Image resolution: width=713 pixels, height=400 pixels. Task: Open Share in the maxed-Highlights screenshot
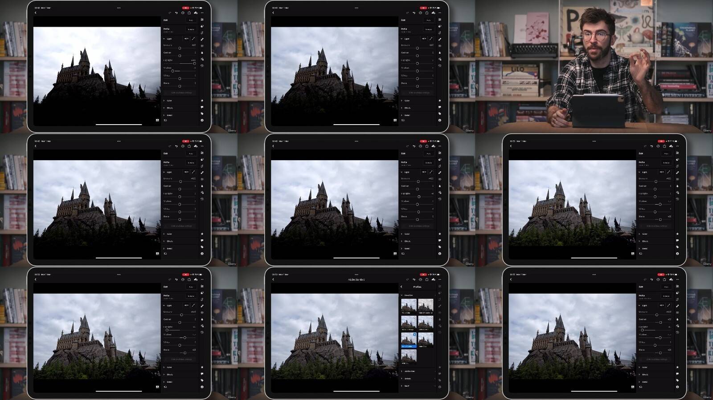[x=189, y=12]
